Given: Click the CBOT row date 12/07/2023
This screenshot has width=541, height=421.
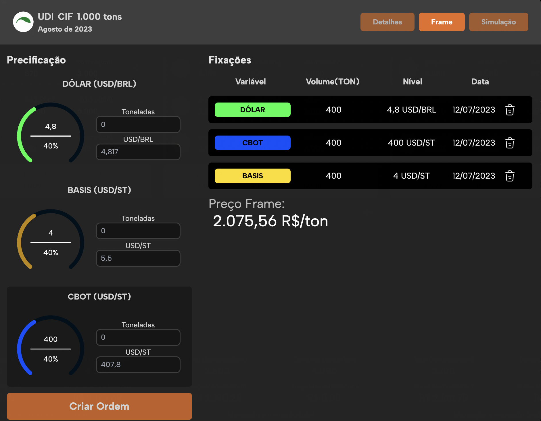Looking at the screenshot, I should [x=474, y=143].
